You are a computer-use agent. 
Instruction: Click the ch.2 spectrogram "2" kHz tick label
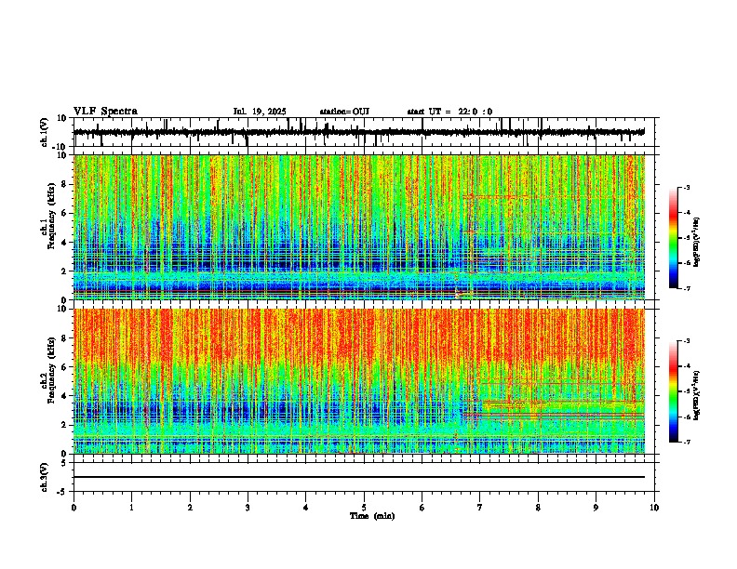[x=64, y=425]
